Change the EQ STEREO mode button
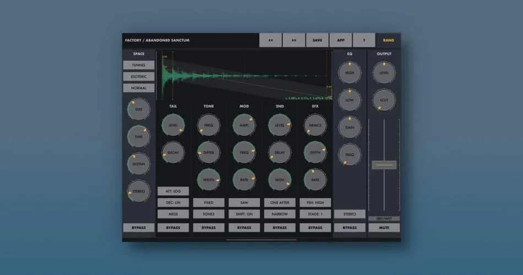523x275 pixels. coord(350,214)
